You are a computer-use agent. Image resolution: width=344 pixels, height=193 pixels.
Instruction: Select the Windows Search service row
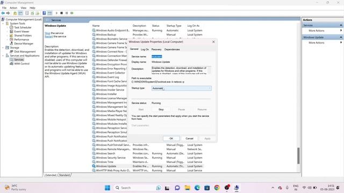point(148,154)
